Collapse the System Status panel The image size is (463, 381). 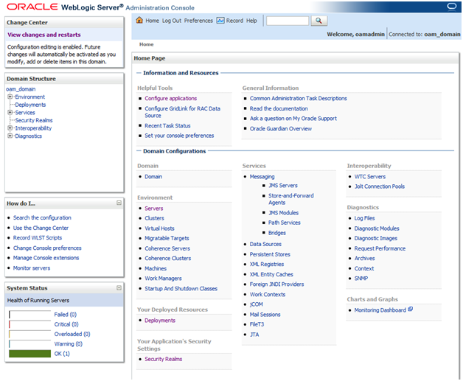pyautogui.click(x=119, y=287)
